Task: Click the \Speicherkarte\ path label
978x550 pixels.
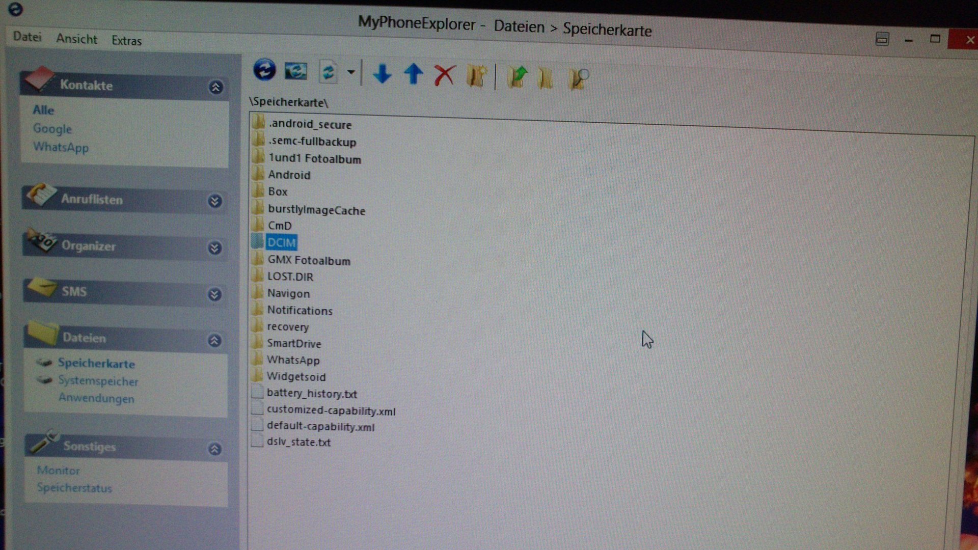Action: coord(288,102)
